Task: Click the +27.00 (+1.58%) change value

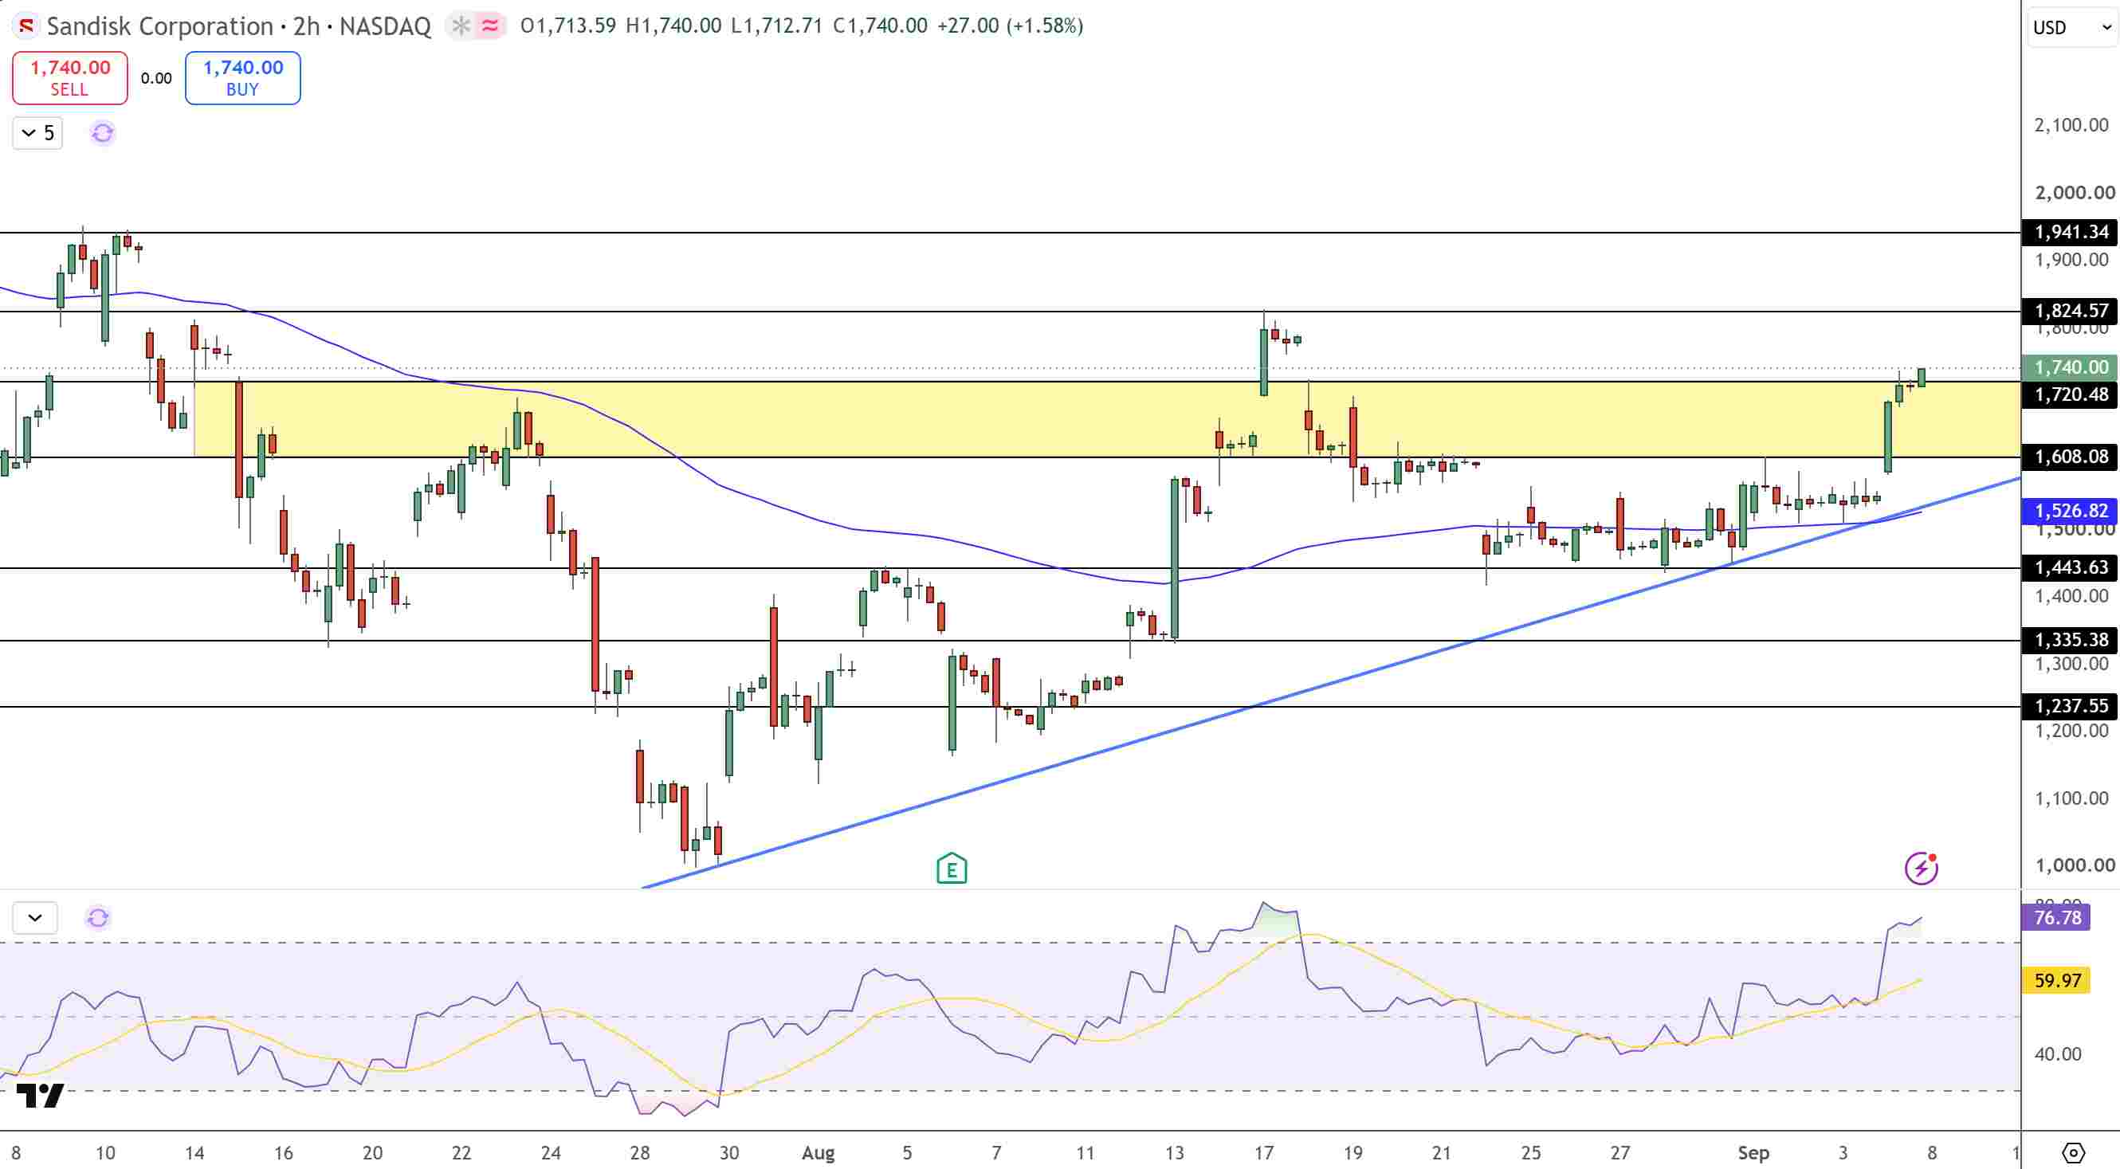Action: (x=1010, y=26)
